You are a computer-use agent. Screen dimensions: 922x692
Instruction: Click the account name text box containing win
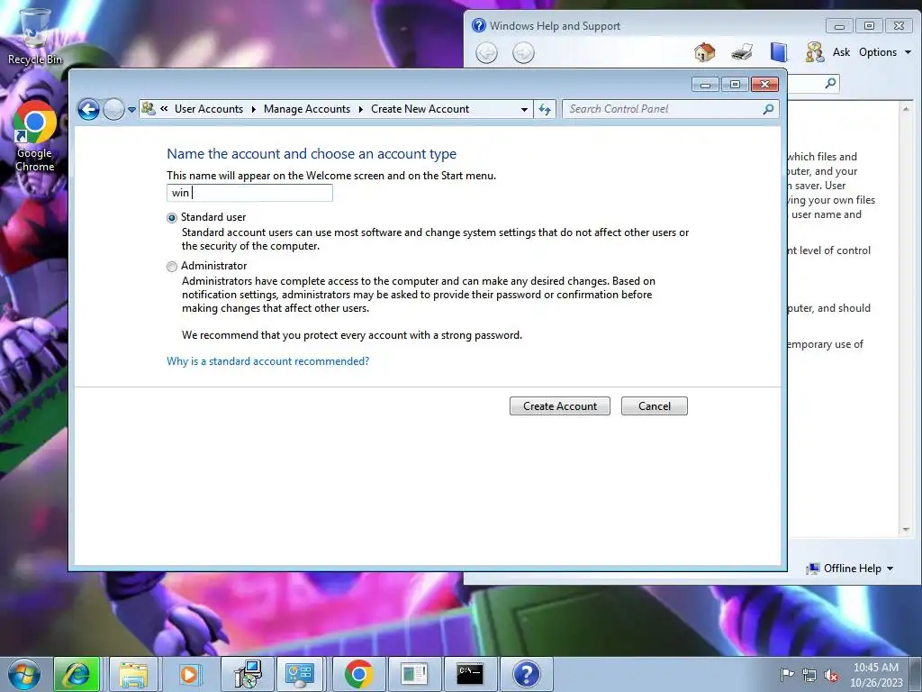[x=249, y=193]
